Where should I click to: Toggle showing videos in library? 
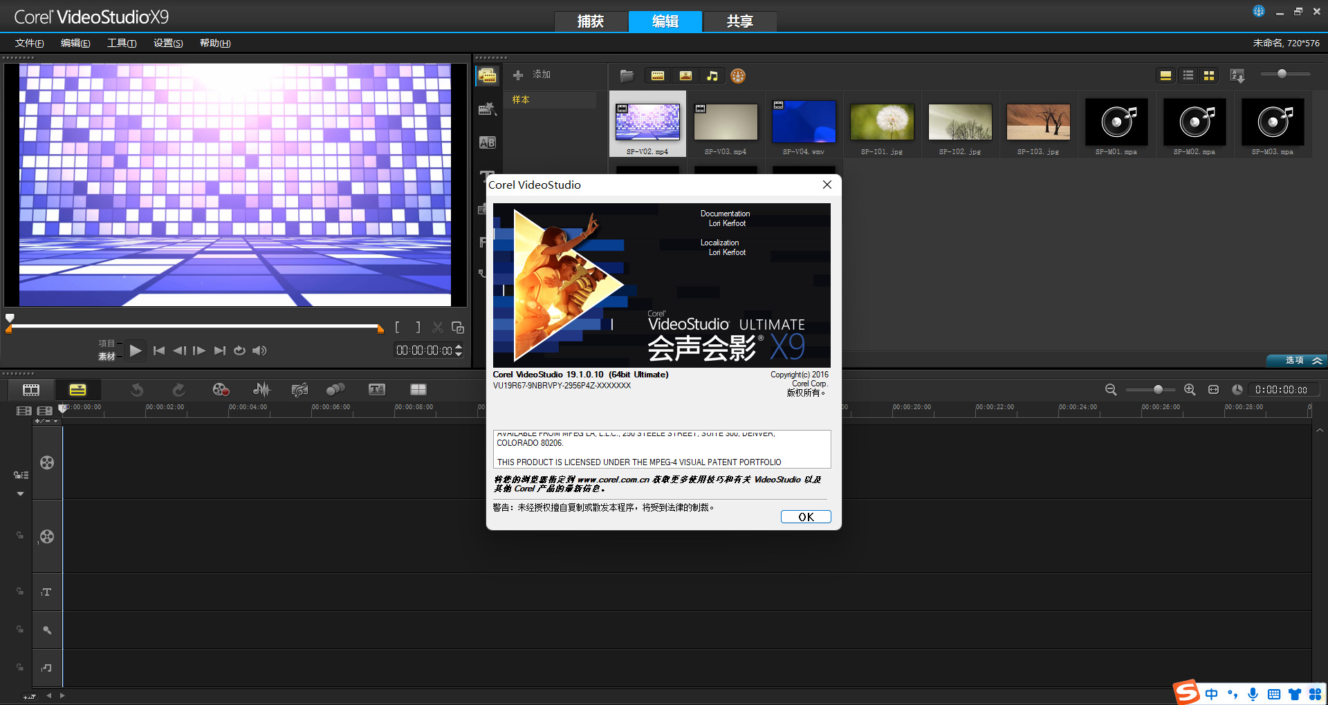point(658,75)
